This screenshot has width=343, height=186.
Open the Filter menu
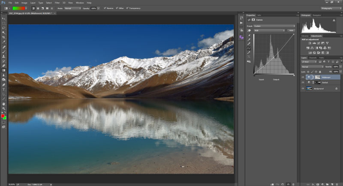click(x=57, y=3)
